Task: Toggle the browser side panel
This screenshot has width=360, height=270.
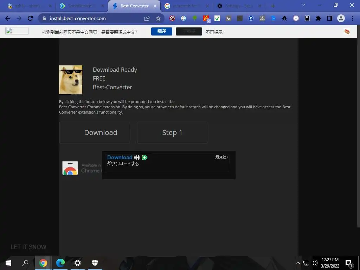Action: (x=330, y=18)
